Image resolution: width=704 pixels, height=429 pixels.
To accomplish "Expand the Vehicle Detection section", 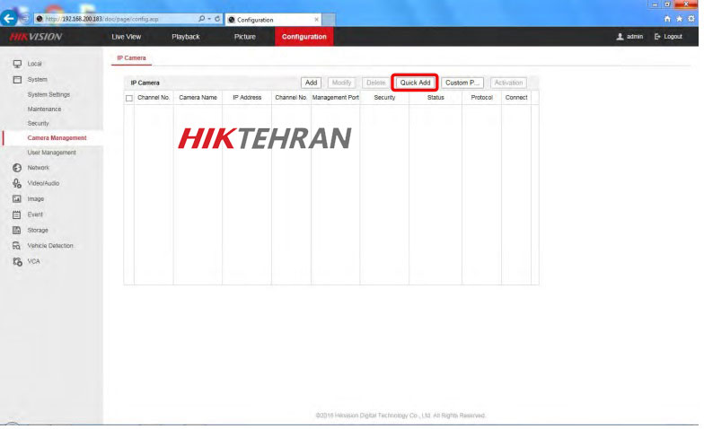I will pyautogui.click(x=50, y=246).
